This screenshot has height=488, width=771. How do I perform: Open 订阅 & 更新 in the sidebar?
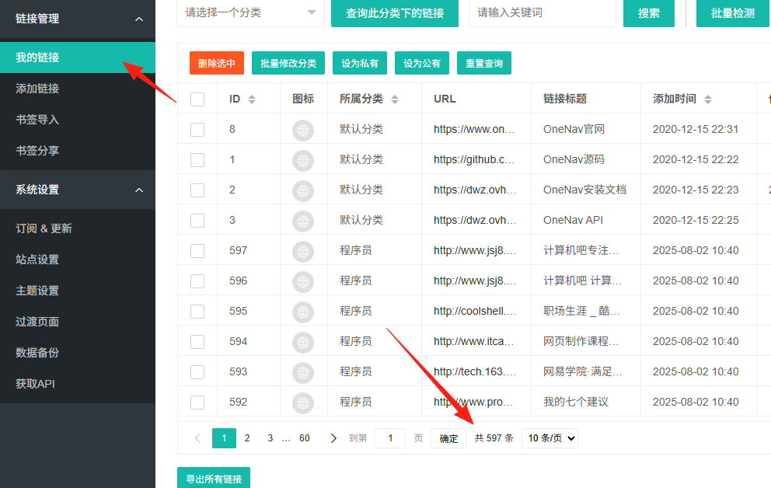point(77,228)
